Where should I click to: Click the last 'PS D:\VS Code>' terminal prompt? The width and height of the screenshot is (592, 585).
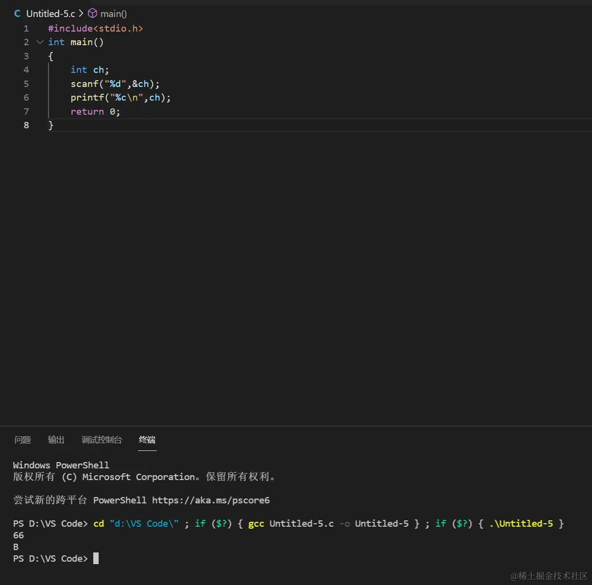pos(51,559)
